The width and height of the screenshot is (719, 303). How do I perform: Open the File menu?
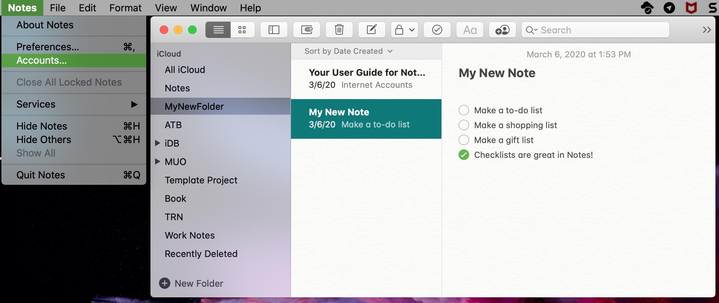click(x=58, y=8)
